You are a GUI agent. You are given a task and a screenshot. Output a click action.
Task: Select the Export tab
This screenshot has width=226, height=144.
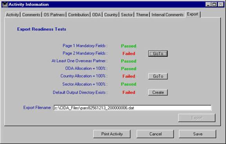(x=193, y=14)
